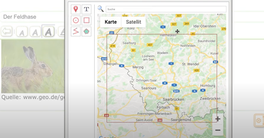Click the Freimingen-Merlenbach map label
The width and height of the screenshot is (264, 138).
[x=155, y=114]
